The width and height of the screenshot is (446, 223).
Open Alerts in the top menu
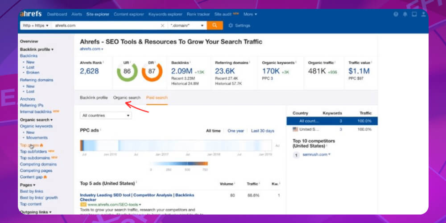click(x=77, y=14)
